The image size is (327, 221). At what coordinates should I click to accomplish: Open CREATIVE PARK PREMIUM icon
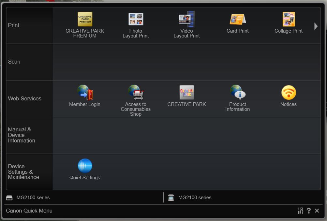pos(85,20)
